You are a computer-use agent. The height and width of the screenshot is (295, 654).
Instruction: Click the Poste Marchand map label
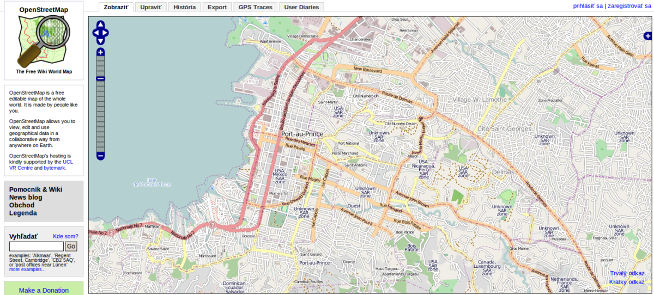click(346, 153)
